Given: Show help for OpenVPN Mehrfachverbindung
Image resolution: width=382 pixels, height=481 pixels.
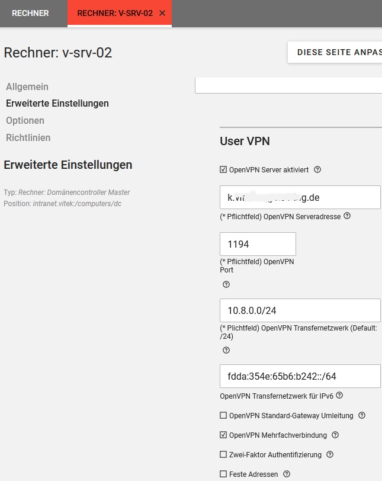Looking at the screenshot, I should pos(335,435).
